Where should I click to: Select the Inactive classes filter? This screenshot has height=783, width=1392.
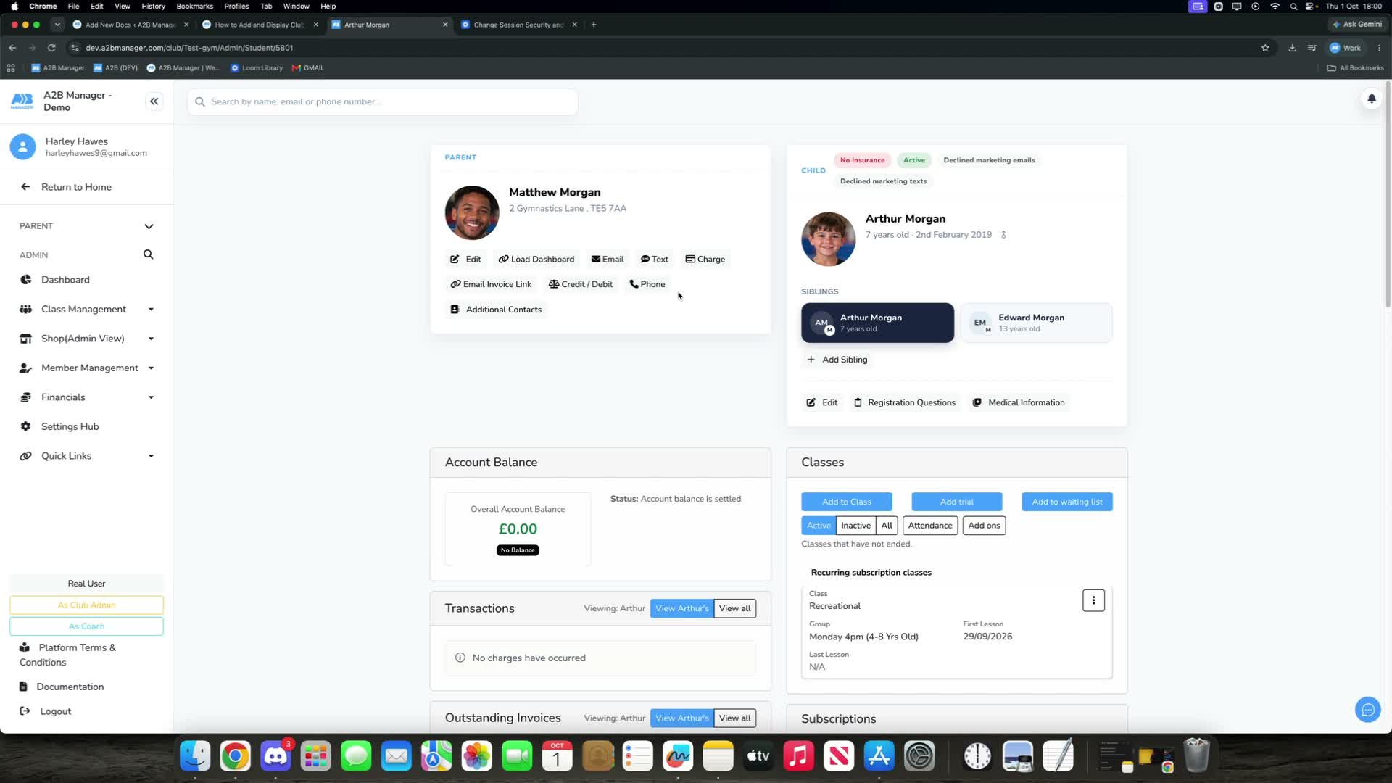pos(855,526)
